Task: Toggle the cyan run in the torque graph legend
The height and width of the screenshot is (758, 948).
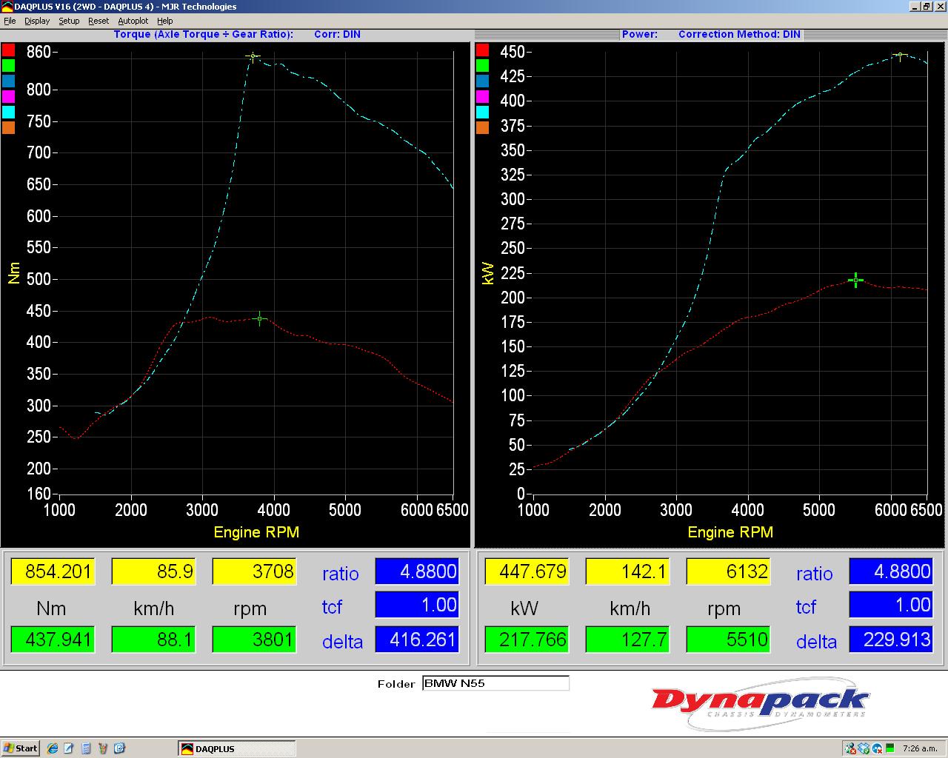Action: point(8,113)
